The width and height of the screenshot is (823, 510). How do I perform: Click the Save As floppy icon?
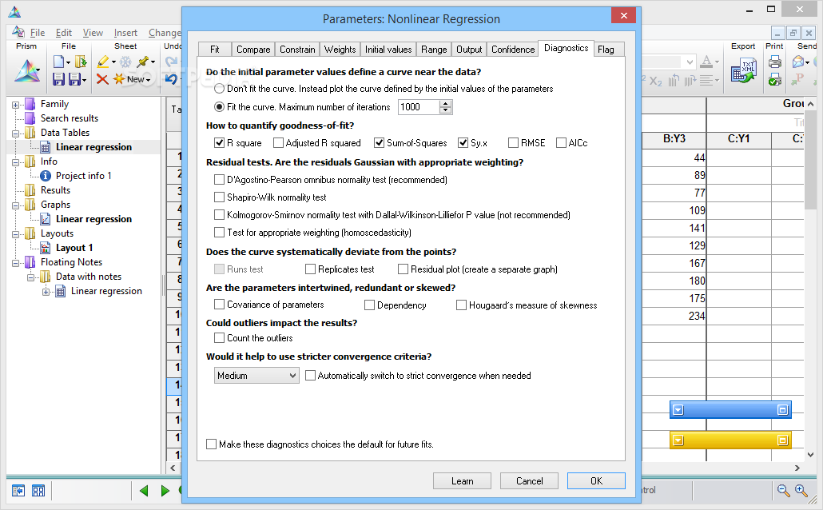(x=75, y=79)
